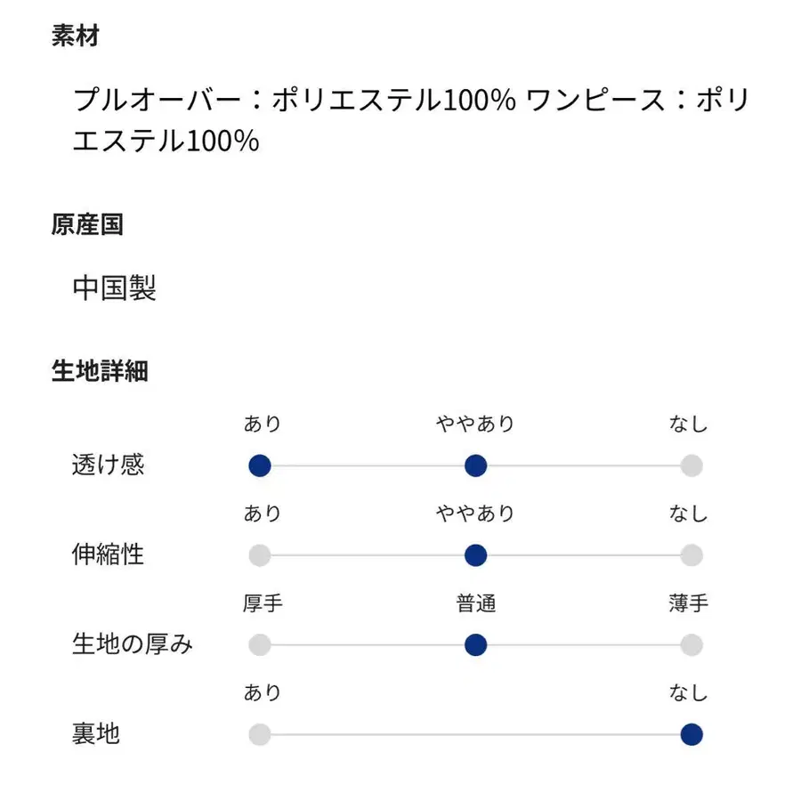The image size is (801, 801).
Task: Click the ややあり dot in the 伸縮性 row
Action: pos(475,555)
